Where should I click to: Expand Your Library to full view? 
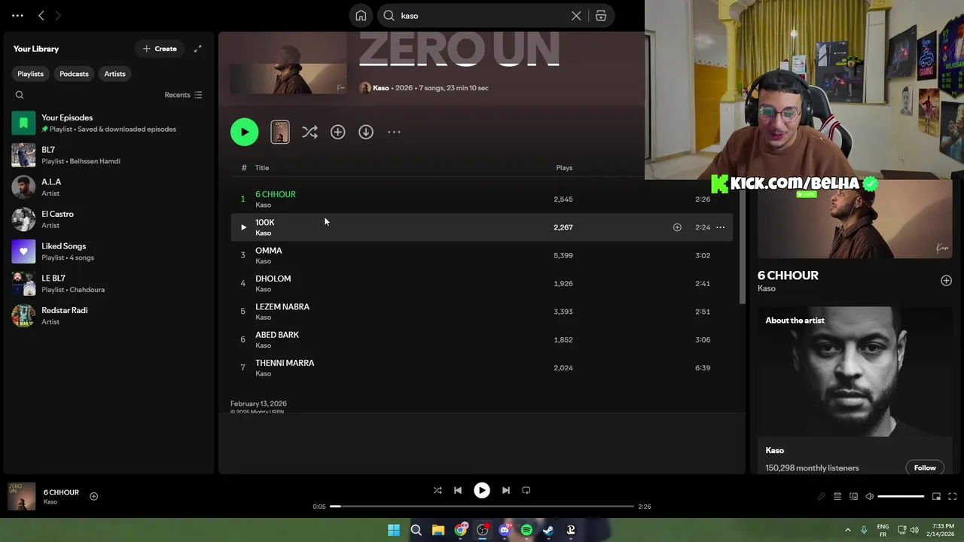point(198,49)
